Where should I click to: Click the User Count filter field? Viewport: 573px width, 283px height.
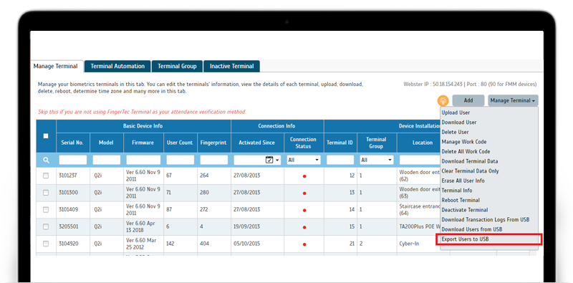[x=180, y=160]
